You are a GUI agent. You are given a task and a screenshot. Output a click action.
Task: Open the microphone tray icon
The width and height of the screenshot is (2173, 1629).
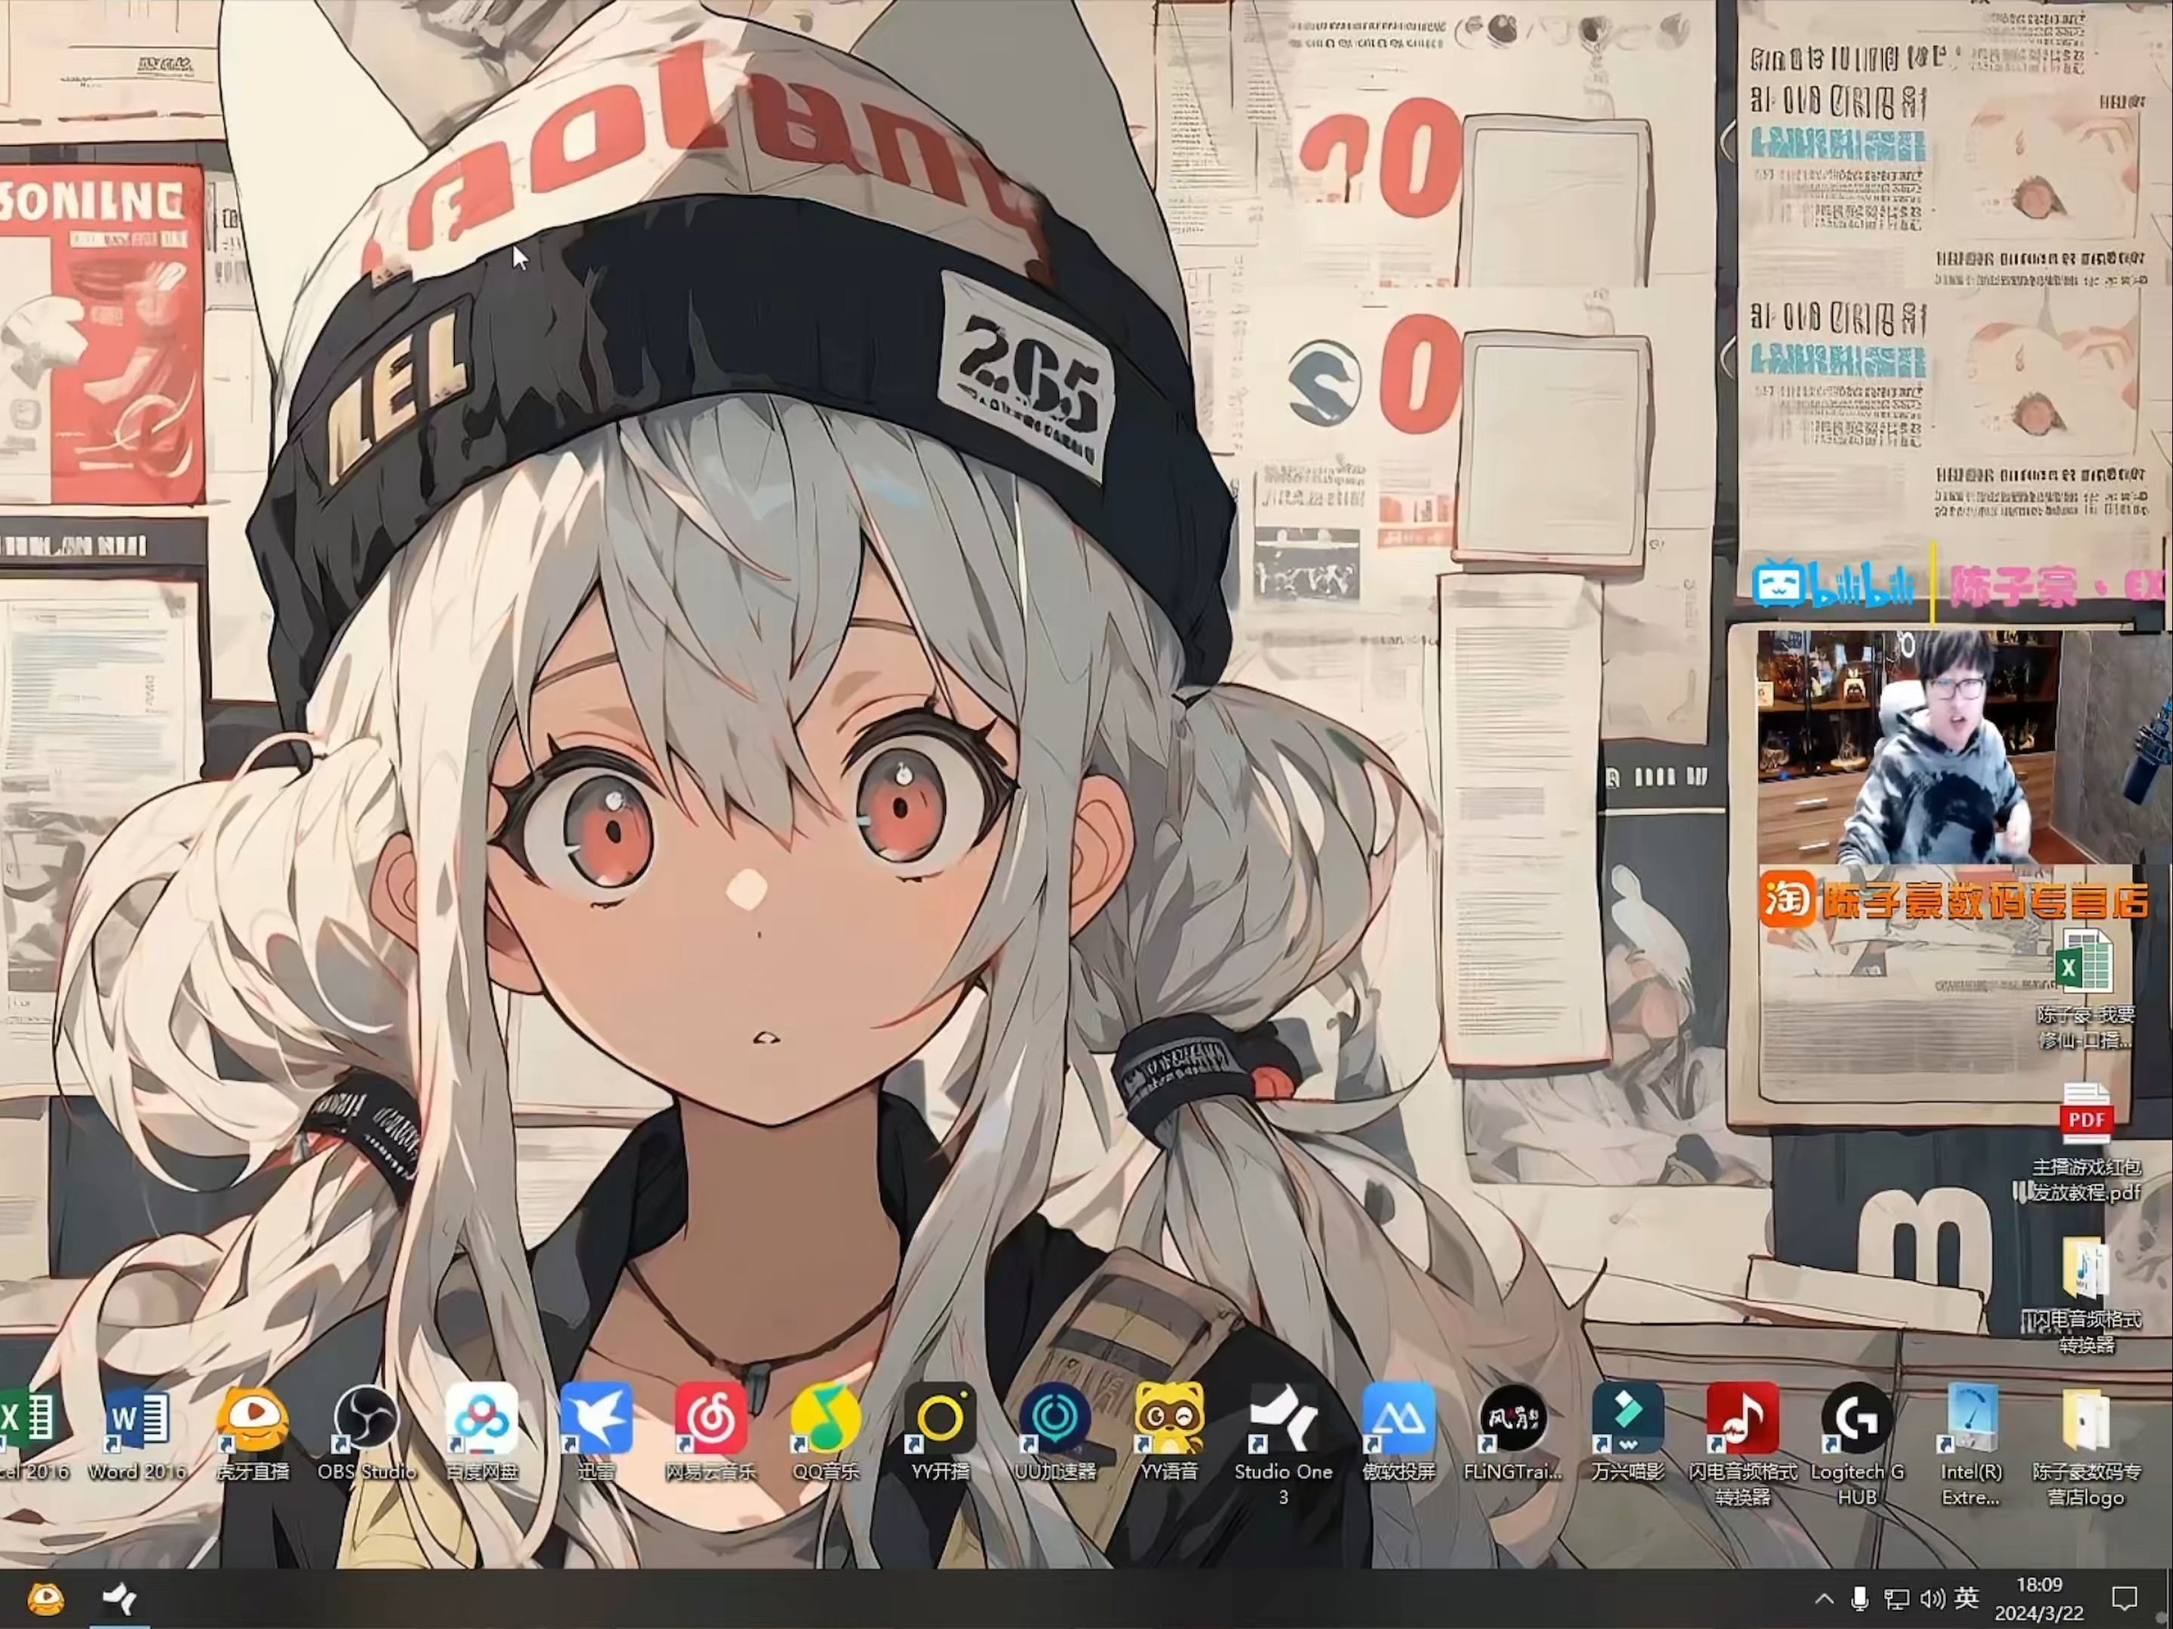[x=1858, y=1599]
